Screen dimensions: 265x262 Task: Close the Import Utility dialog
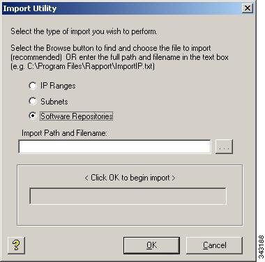tap(248, 8)
